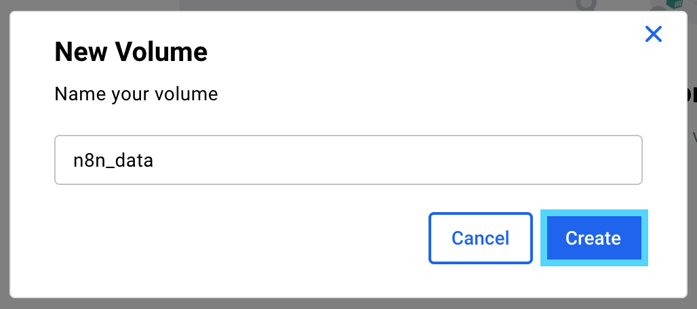Cancel the new volume creation

tap(480, 238)
